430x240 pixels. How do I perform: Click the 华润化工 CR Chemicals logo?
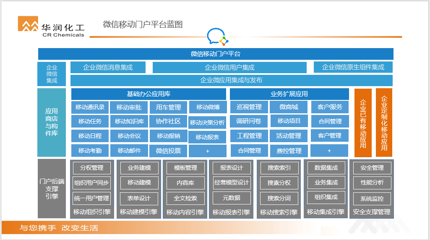pos(51,27)
